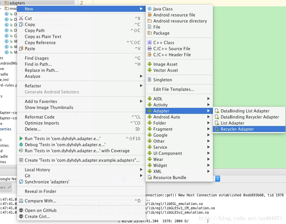This screenshot has width=286, height=224.
Task: Click the Resource Bundle icon
Action: click(x=149, y=178)
